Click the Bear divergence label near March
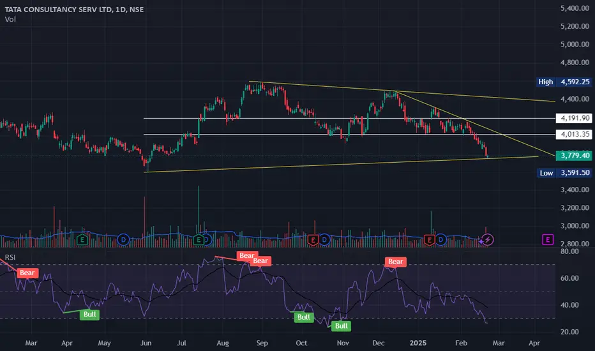 [27, 273]
